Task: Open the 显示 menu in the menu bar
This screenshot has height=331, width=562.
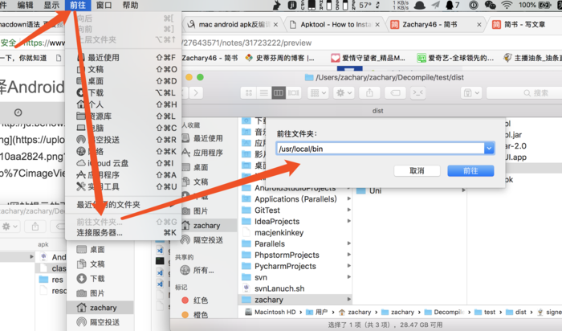Action: tap(51, 5)
